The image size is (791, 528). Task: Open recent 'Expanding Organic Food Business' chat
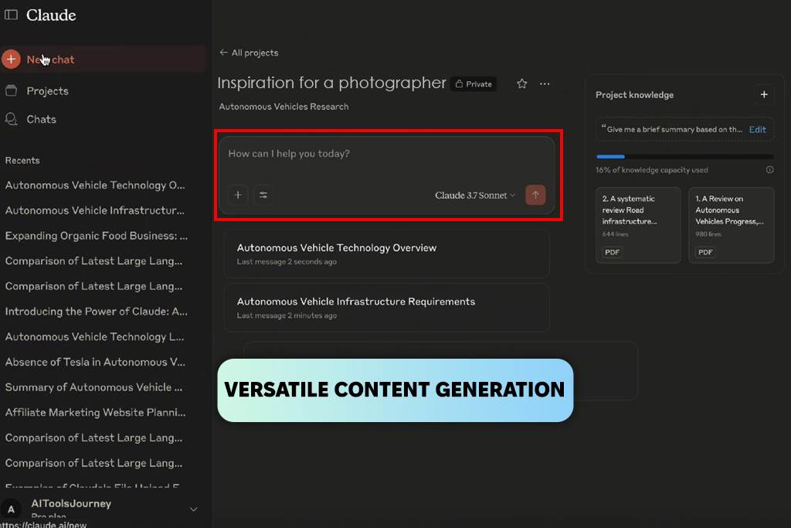(95, 236)
